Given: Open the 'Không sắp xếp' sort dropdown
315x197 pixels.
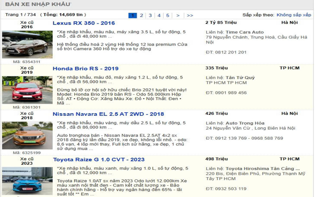Looking at the screenshot, I should coord(294,15).
